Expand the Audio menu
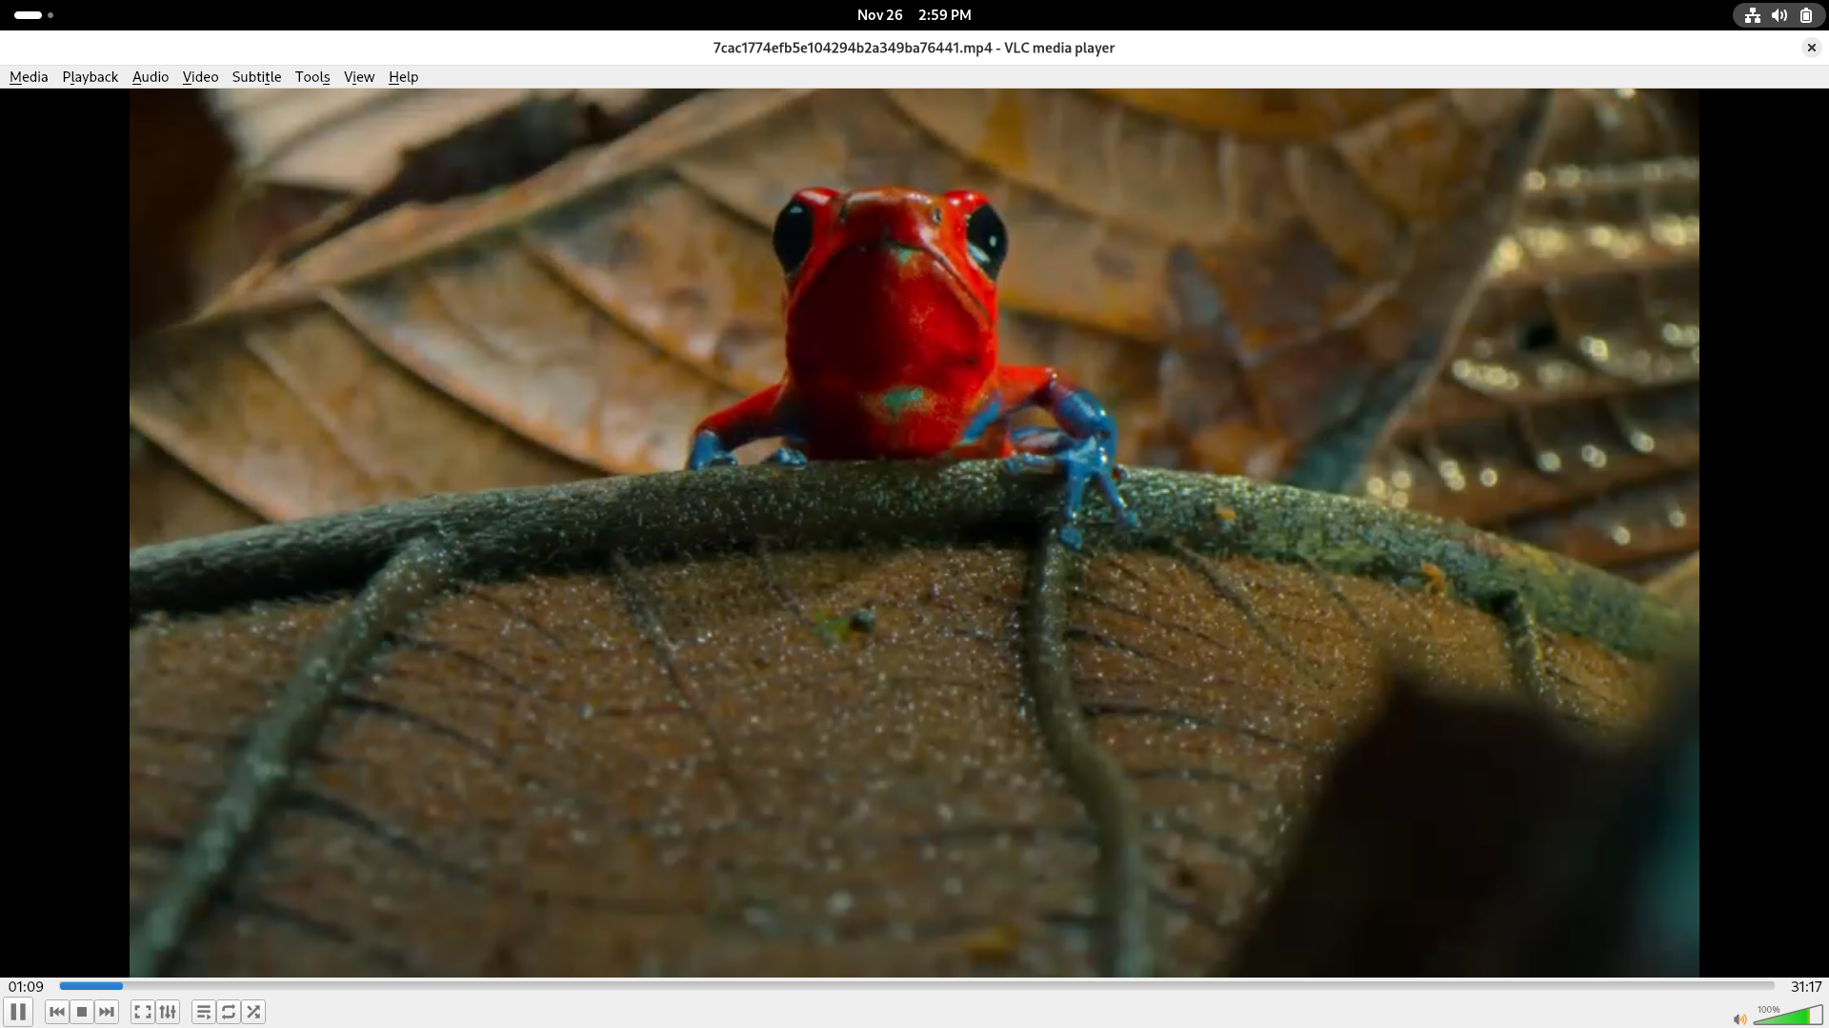Viewport: 1829px width, 1028px height. click(x=151, y=77)
